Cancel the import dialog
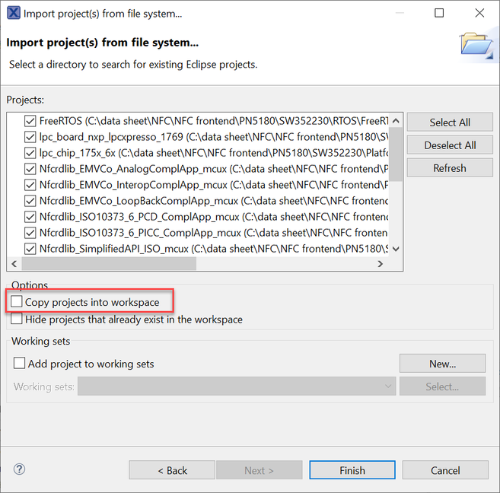500x493 pixels. pos(444,470)
